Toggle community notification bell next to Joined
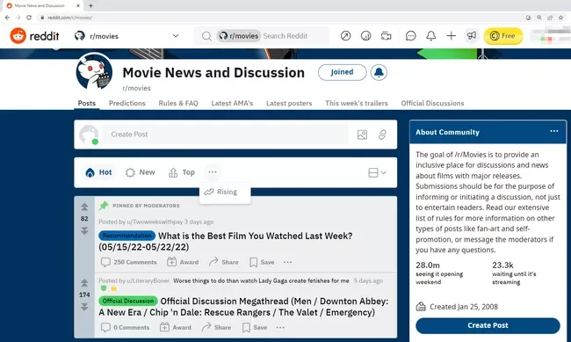This screenshot has height=342, width=571. (379, 72)
